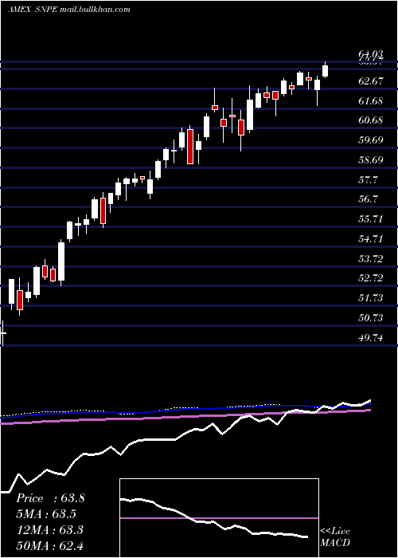This screenshot has height=558, width=398.
Task: Click the 50MA : 62.4 readout
Action: [x=49, y=545]
